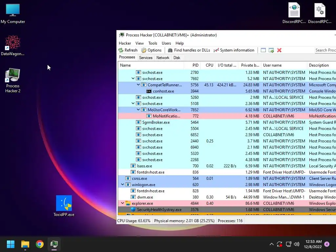Image resolution: width=336 pixels, height=252 pixels.
Task: Select fontdrvhost.exe with PID 828
Action: 227,191
